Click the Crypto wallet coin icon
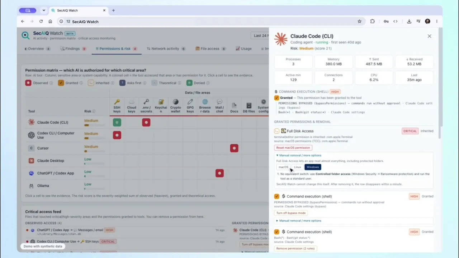459x258 pixels. [175, 102]
